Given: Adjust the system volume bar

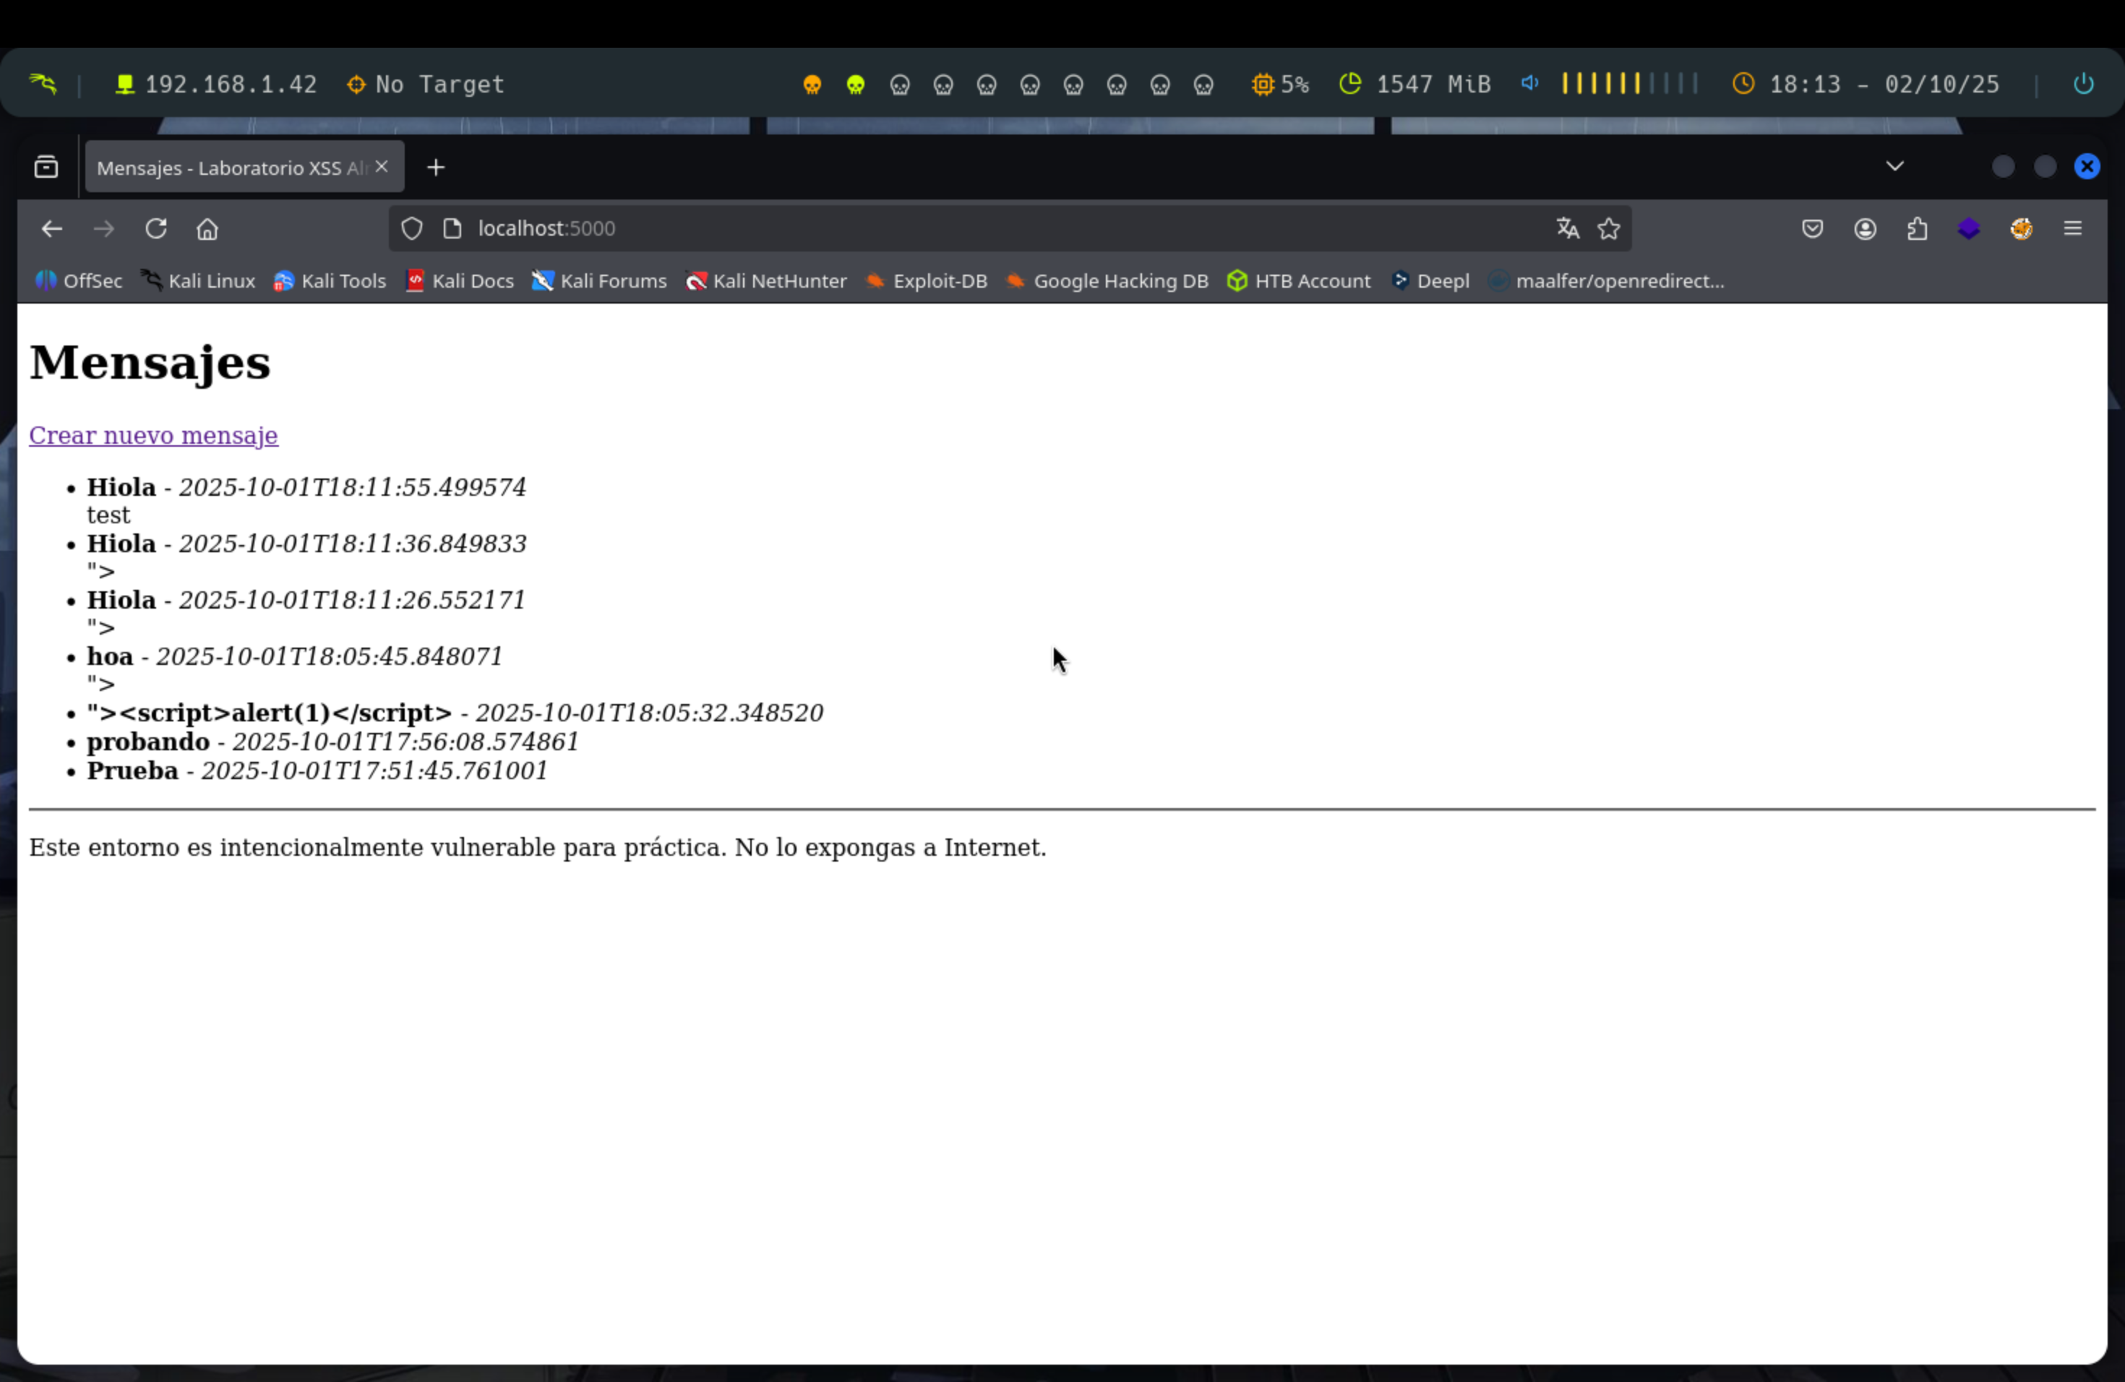Looking at the screenshot, I should click(1628, 84).
